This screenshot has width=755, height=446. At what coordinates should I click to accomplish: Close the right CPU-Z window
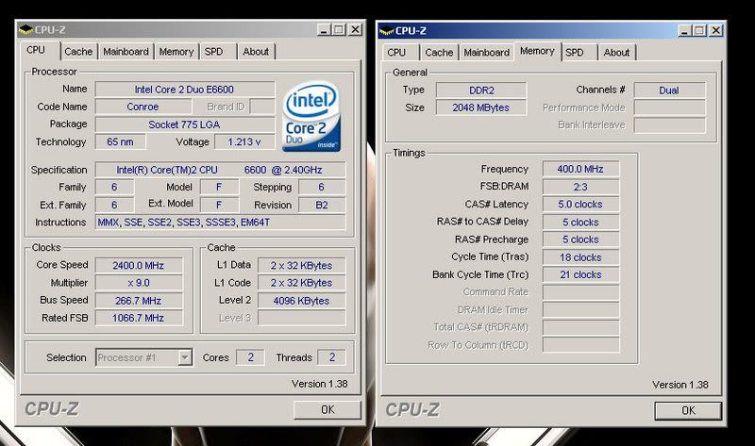(716, 31)
